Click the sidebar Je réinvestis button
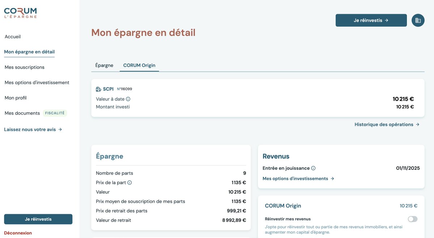The width and height of the screenshot is (434, 238). click(38, 219)
